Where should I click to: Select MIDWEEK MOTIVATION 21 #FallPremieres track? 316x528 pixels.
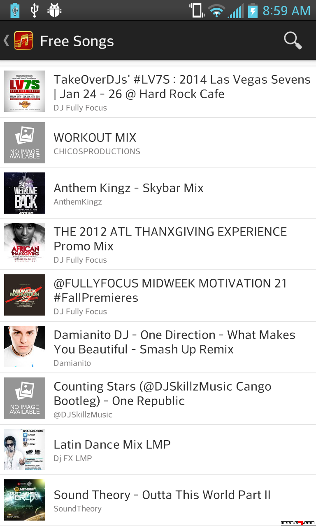(x=158, y=296)
